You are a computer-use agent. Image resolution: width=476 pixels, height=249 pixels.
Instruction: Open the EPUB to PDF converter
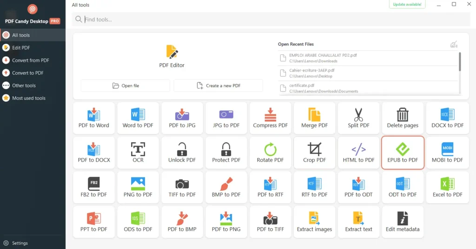click(x=403, y=152)
